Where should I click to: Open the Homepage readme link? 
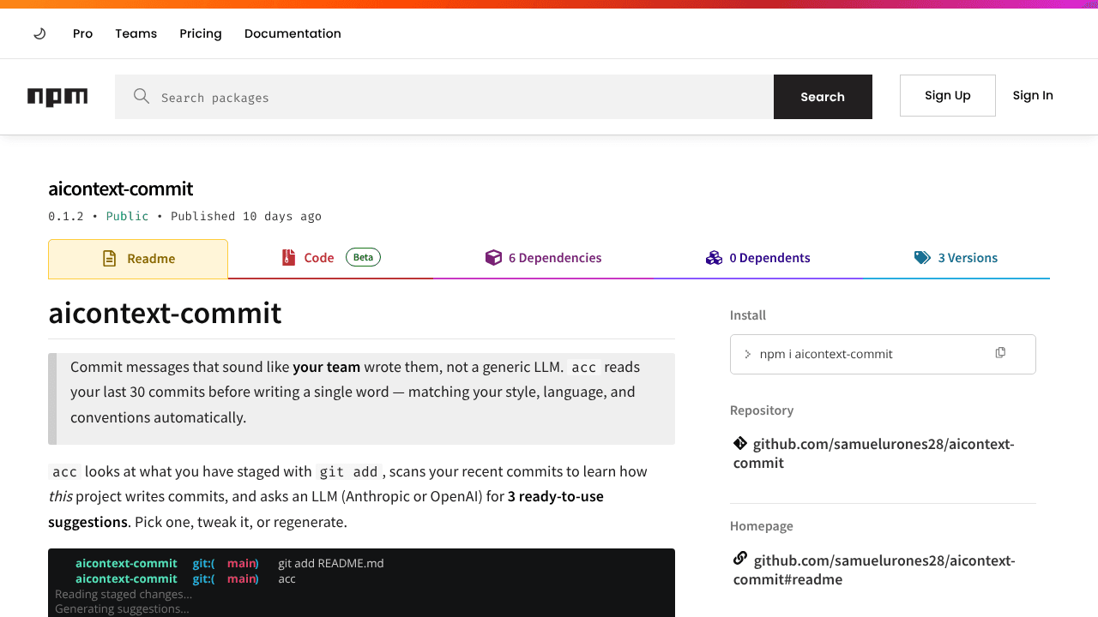point(874,570)
